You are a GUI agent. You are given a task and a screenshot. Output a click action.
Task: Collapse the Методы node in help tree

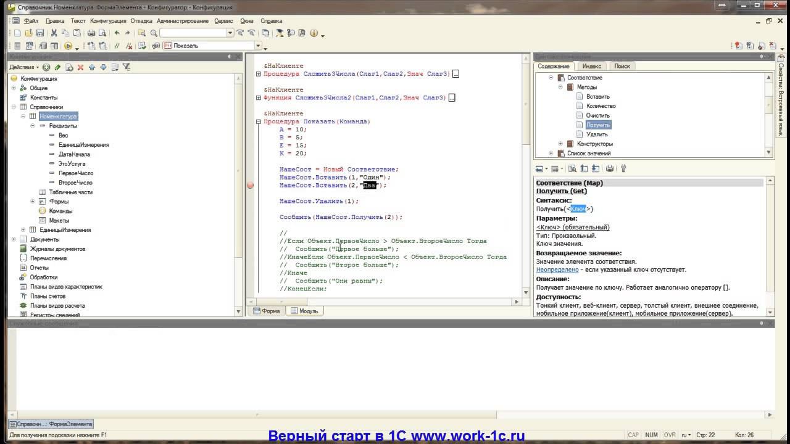[560, 88]
